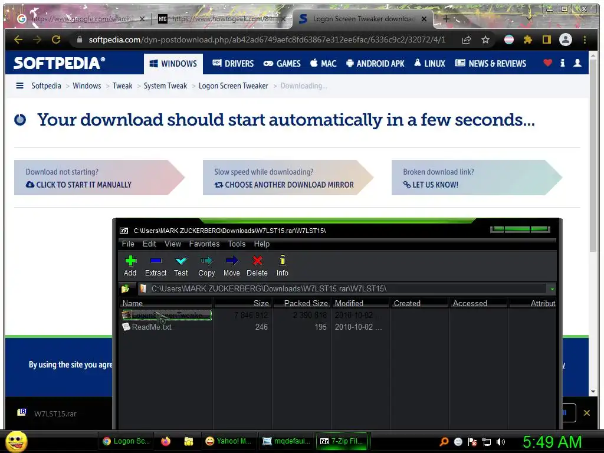Sort by the Packed Size column
Viewport: 604px width, 453px height.
[301, 303]
